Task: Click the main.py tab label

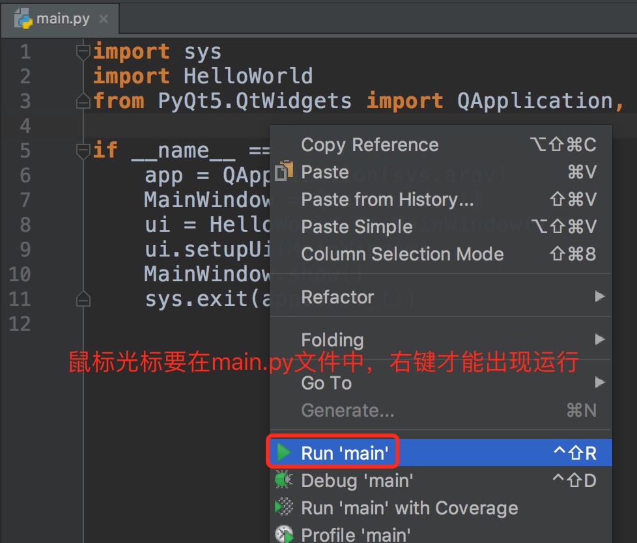Action: (x=63, y=19)
